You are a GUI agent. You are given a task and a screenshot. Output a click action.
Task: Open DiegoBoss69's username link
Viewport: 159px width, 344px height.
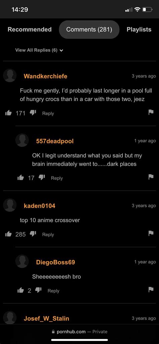55,262
